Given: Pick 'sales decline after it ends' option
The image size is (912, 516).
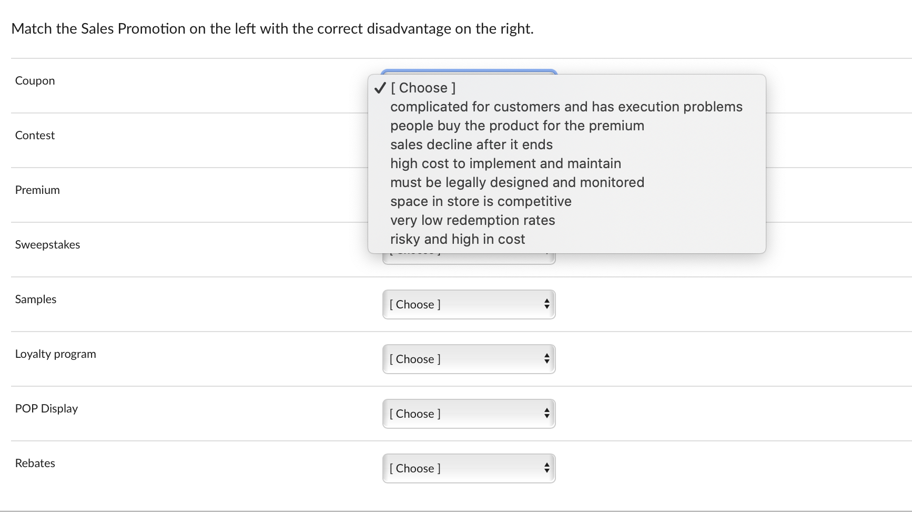Looking at the screenshot, I should [471, 145].
